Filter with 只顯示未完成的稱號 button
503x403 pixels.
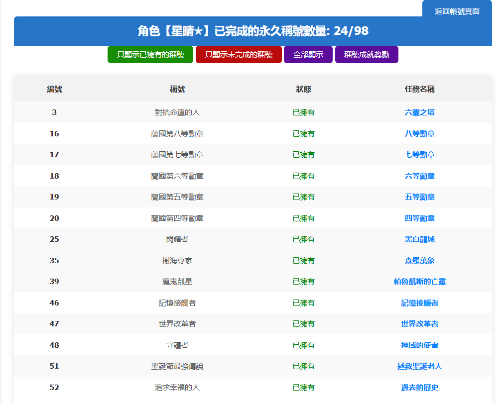click(239, 54)
